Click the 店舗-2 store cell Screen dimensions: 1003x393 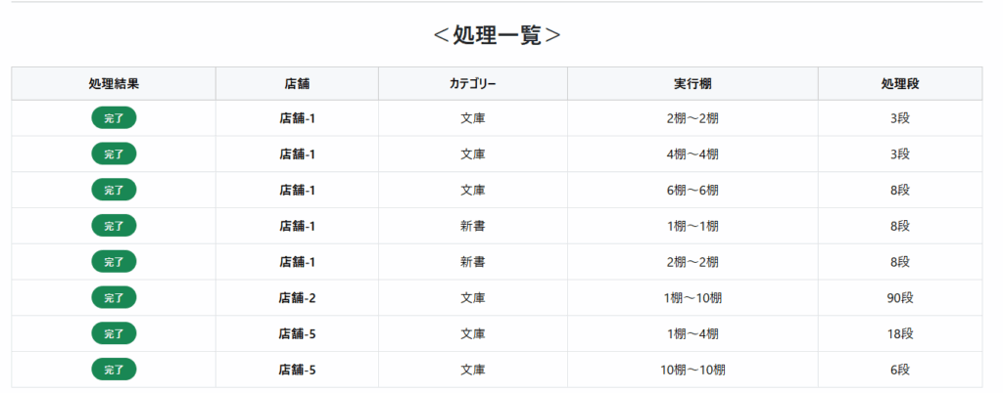point(297,298)
